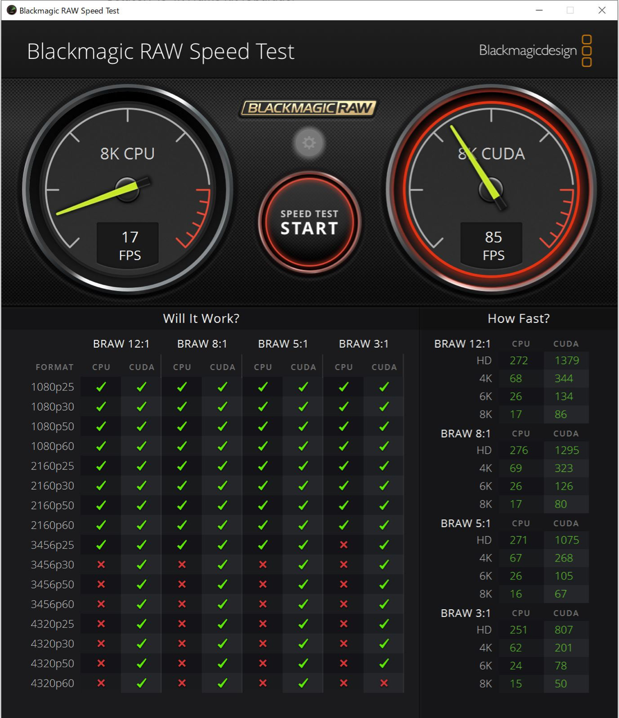The width and height of the screenshot is (619, 718).
Task: Click the 1080p25 BRAW 12:1 CPU checkmark
Action: (x=101, y=387)
